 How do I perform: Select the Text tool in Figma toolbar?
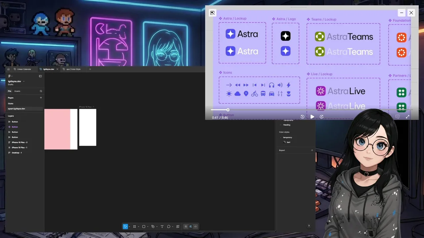pos(162,226)
